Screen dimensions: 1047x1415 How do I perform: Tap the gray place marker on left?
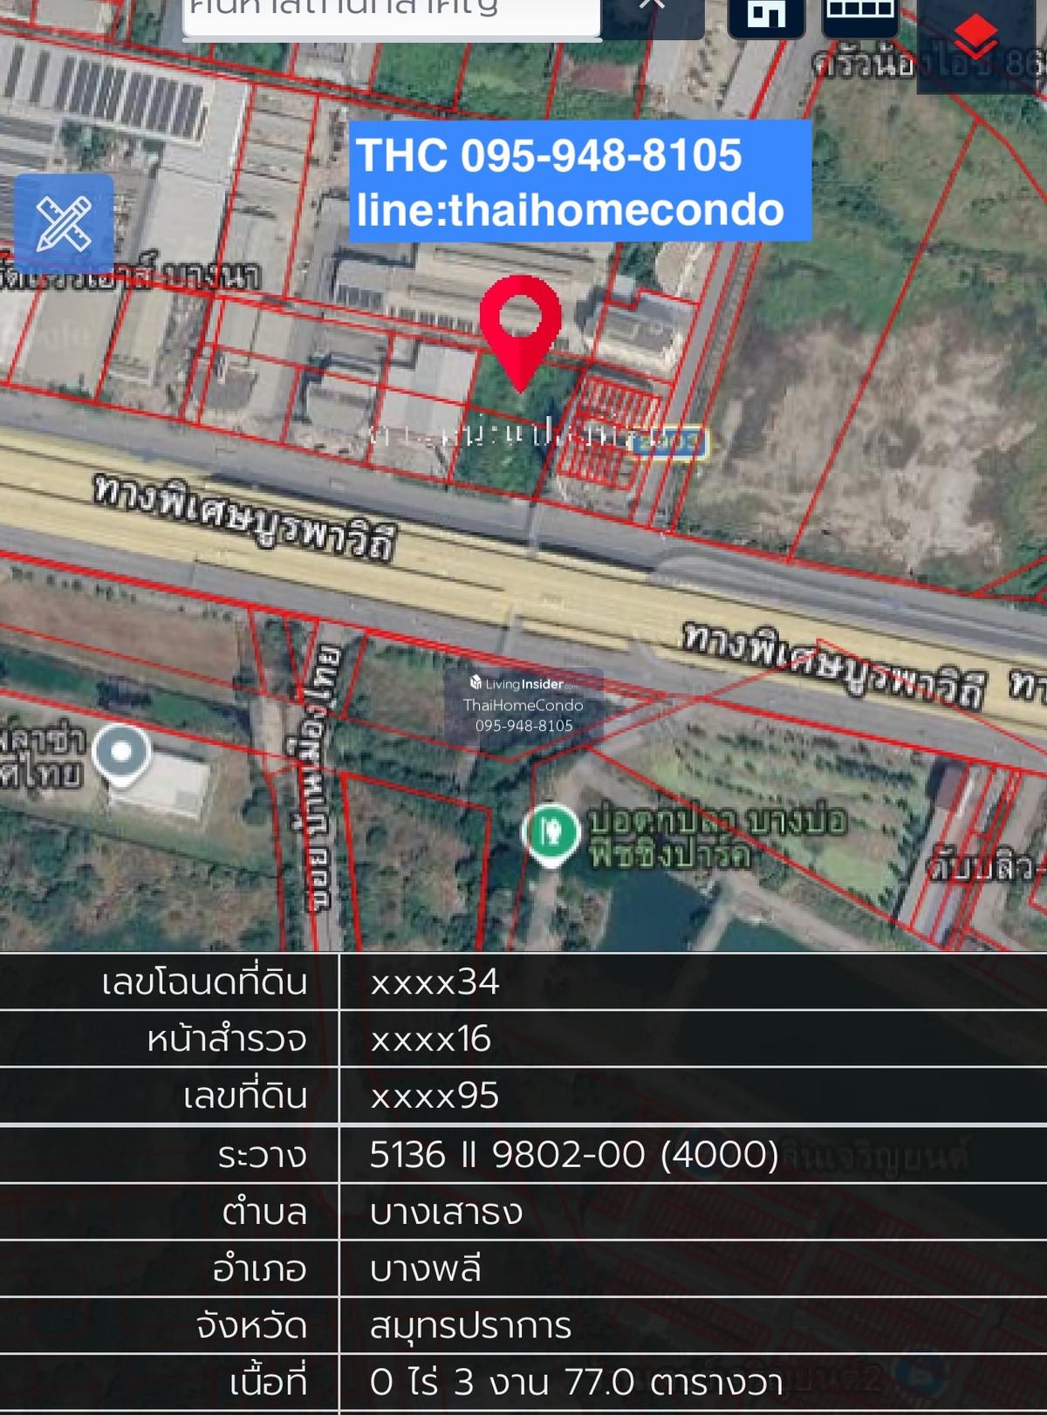121,753
